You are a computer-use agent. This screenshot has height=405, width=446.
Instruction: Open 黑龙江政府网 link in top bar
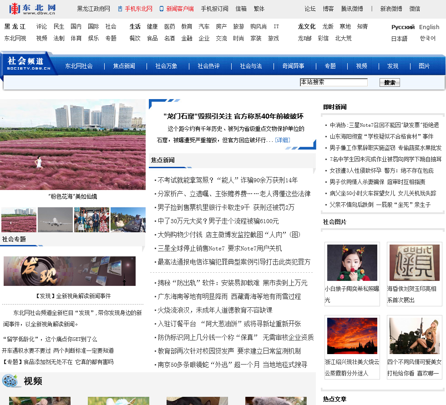click(93, 9)
